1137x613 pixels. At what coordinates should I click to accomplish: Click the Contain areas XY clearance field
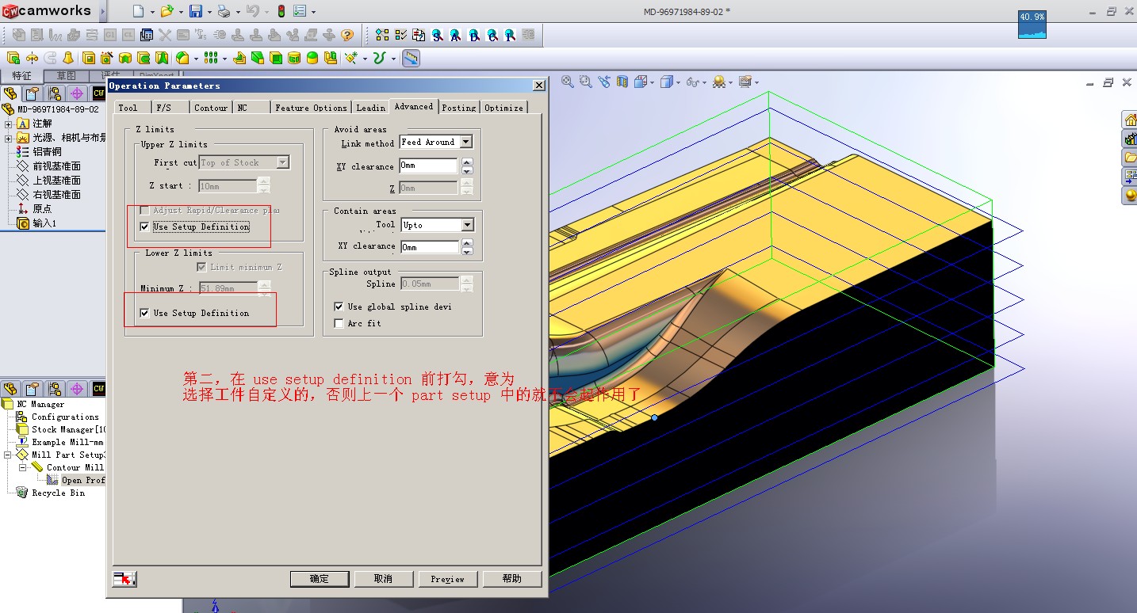430,247
